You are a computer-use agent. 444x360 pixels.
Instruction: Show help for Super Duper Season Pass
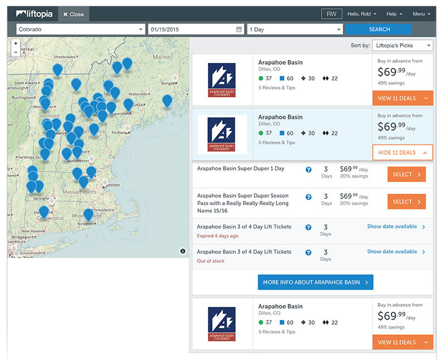[x=308, y=197]
